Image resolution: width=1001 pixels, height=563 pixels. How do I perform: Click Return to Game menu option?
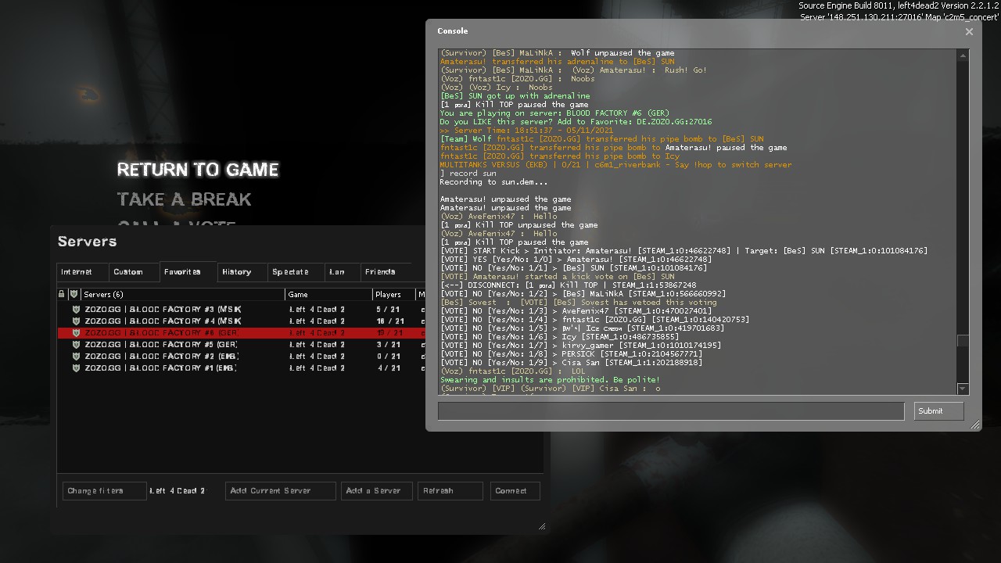198,170
